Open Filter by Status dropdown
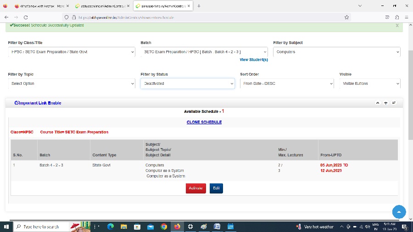The width and height of the screenshot is (413, 232). pos(188,83)
